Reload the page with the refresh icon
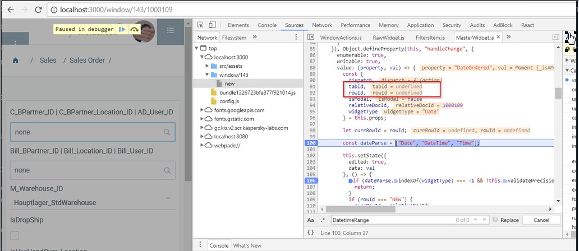579x251 pixels. (38, 10)
